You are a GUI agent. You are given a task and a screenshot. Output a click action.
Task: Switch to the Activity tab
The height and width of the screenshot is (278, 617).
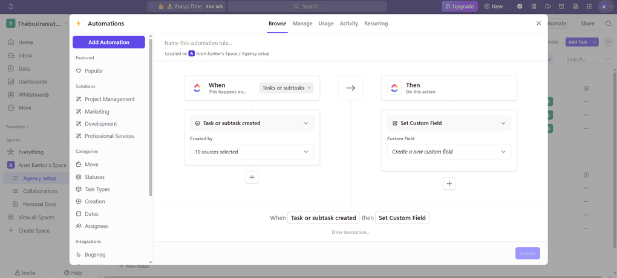coord(349,24)
